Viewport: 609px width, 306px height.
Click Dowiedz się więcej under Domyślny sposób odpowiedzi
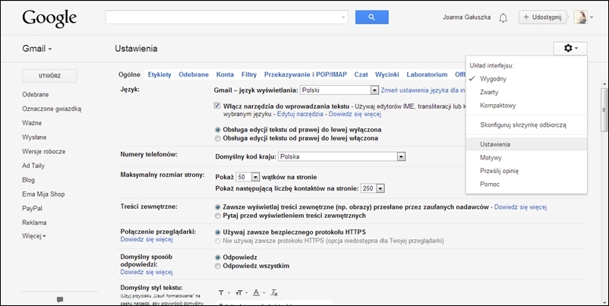(x=147, y=273)
